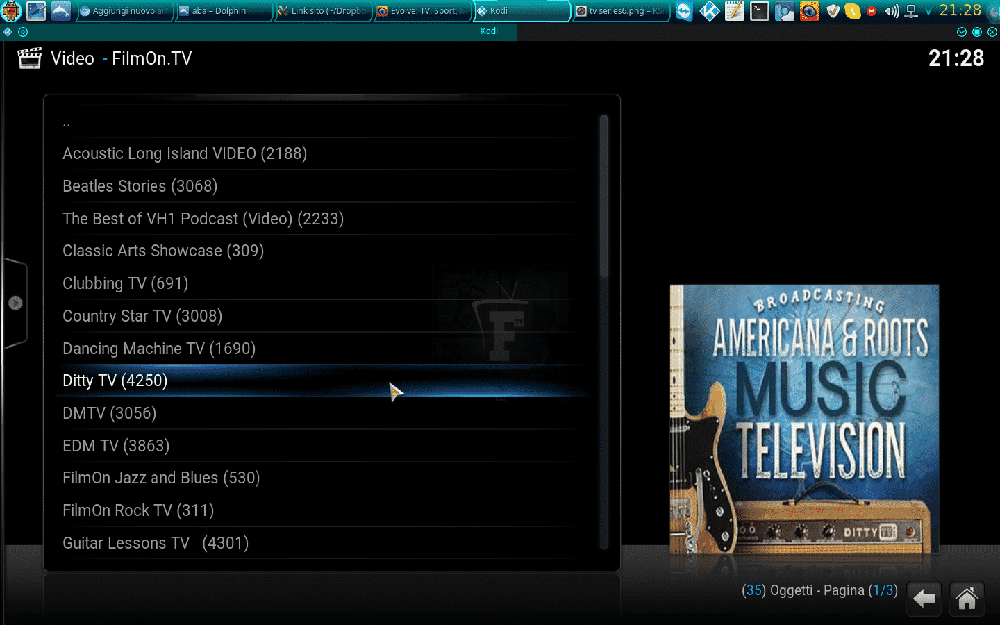Click the red mail notification tray icon
Screen dimensions: 1000x625
[x=872, y=11]
